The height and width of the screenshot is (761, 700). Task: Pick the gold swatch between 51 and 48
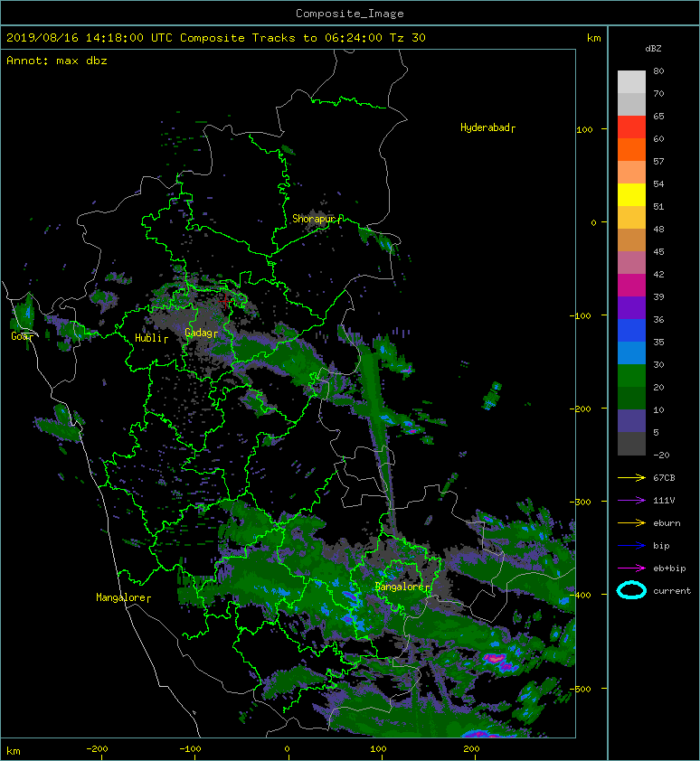631,218
